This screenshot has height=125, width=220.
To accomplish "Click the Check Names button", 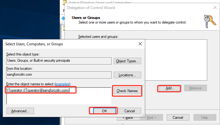I will pos(127,91).
